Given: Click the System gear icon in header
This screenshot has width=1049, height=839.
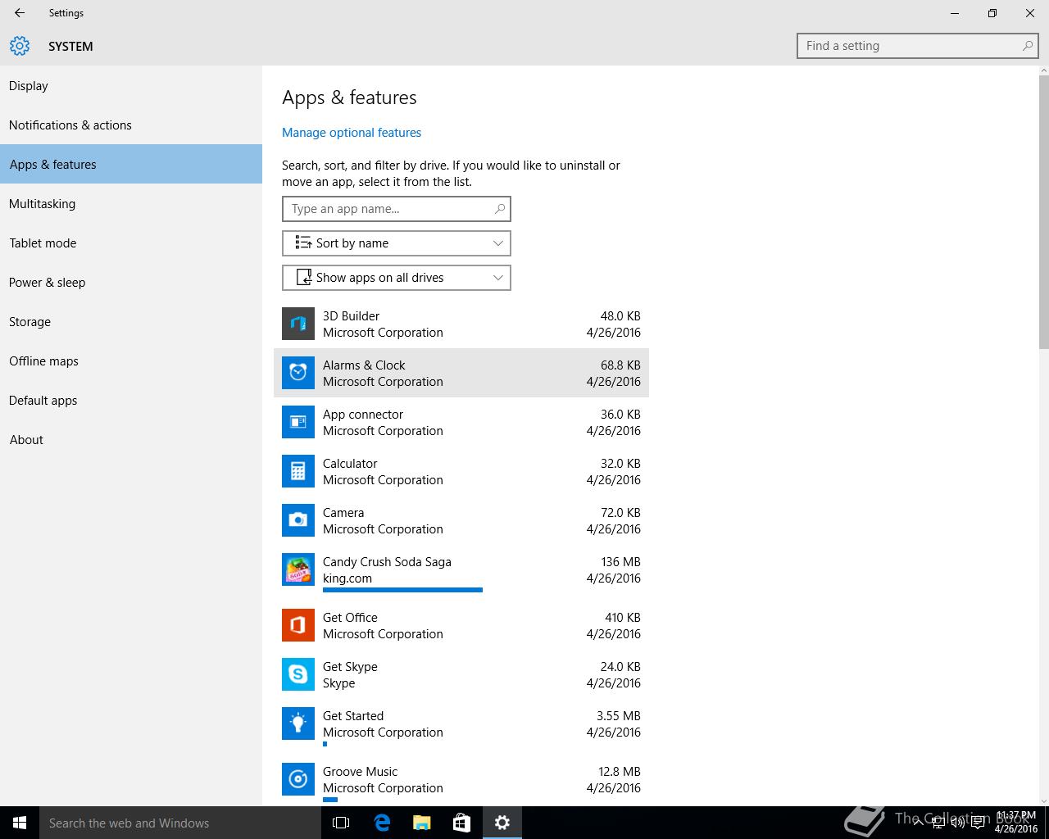Looking at the screenshot, I should (x=20, y=46).
